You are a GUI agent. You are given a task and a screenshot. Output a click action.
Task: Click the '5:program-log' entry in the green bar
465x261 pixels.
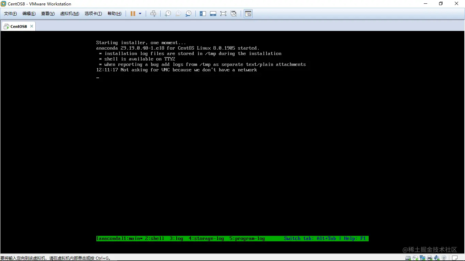coord(247,239)
